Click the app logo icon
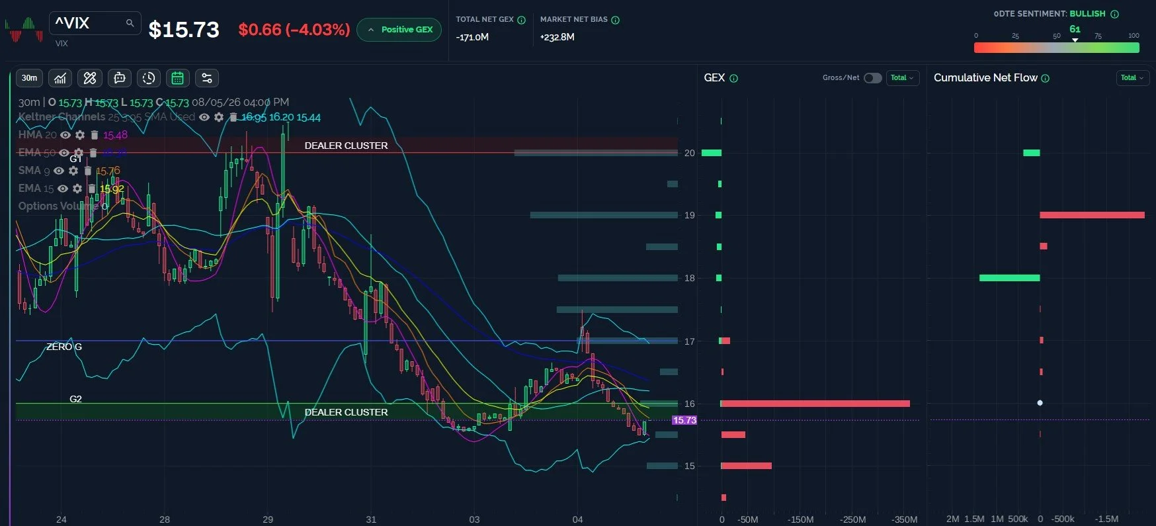The width and height of the screenshot is (1156, 526). 24,30
